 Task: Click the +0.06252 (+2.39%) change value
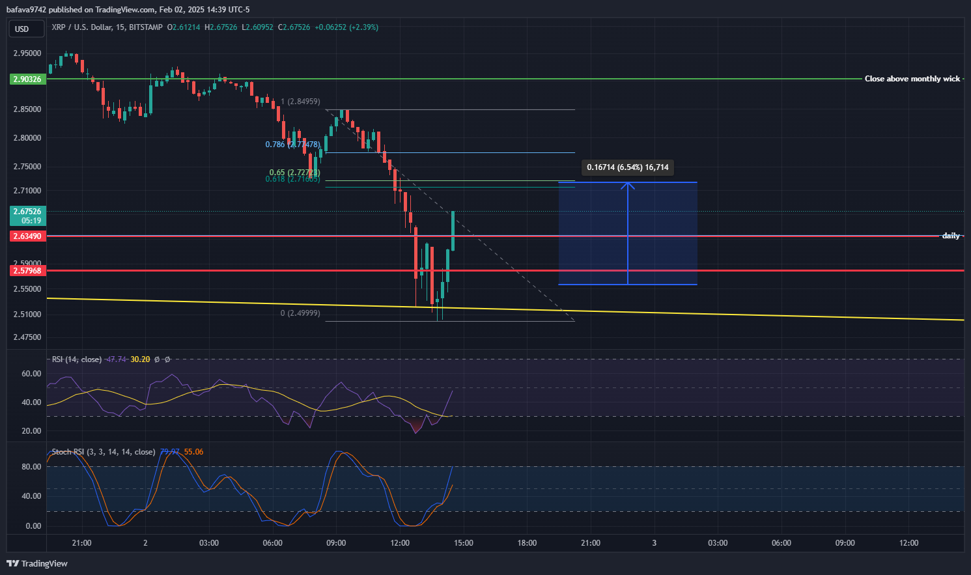(x=346, y=27)
